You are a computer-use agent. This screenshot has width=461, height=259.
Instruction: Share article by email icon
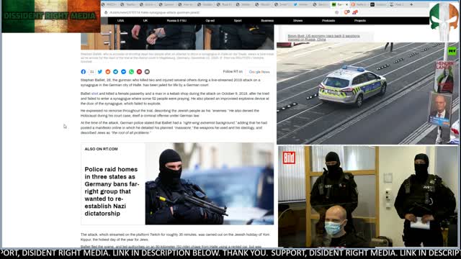click(x=147, y=72)
